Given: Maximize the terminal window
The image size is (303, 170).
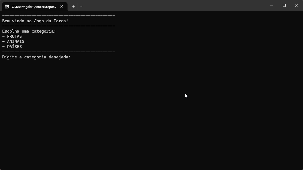Looking at the screenshot, I should (284, 5).
